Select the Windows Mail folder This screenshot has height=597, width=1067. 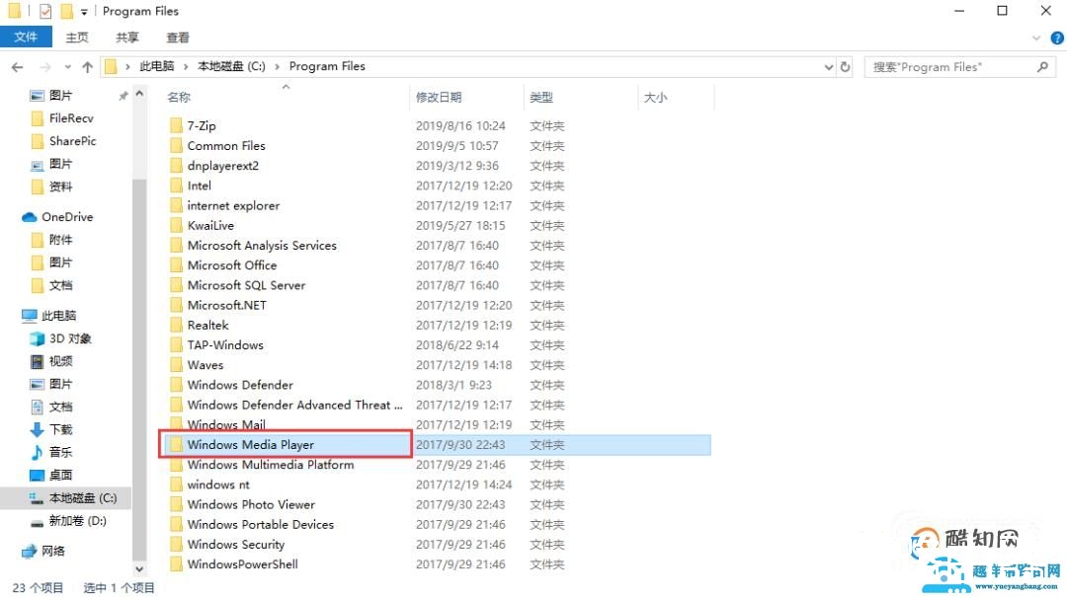click(226, 424)
